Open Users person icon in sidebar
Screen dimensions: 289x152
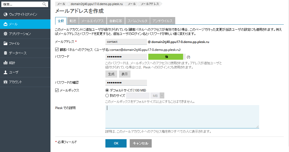[x=5, y=72]
